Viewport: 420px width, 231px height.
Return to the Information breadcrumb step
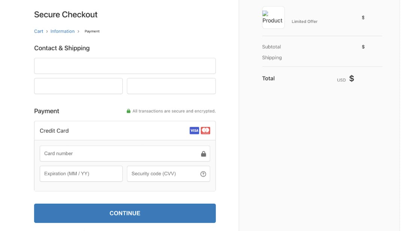[62, 31]
